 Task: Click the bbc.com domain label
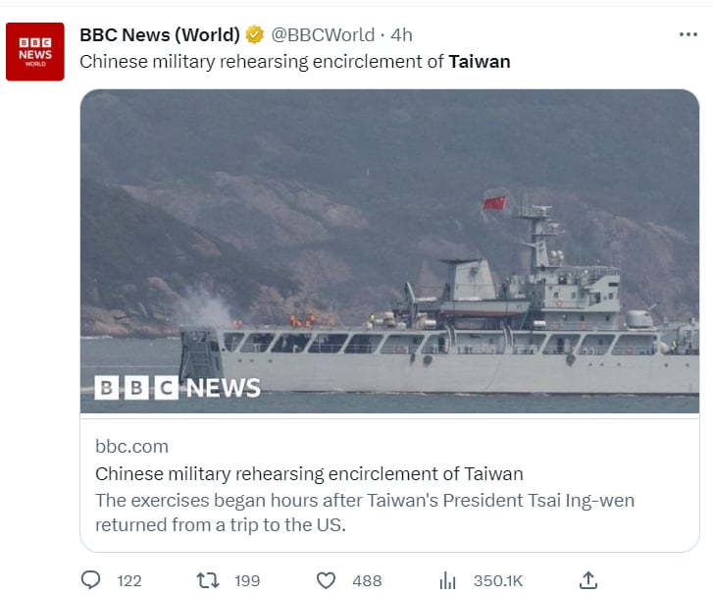coord(131,446)
